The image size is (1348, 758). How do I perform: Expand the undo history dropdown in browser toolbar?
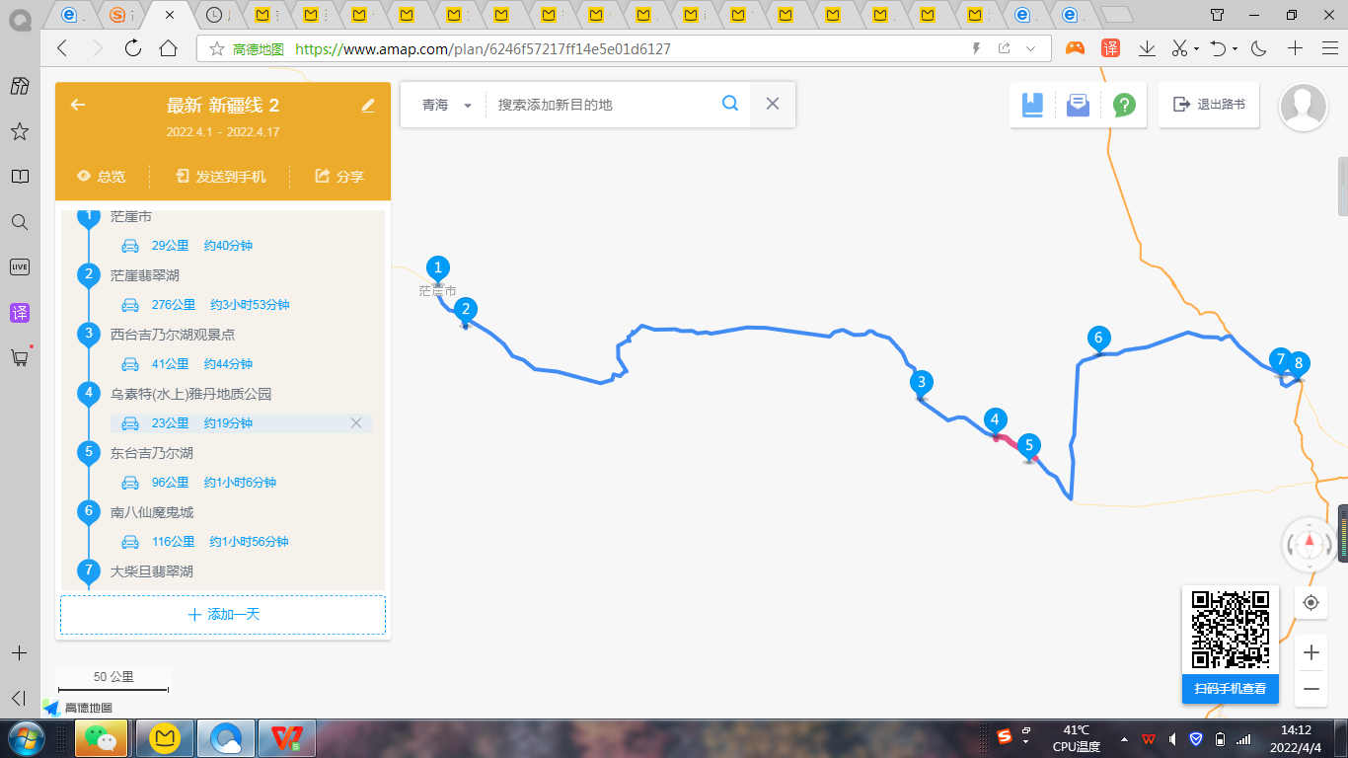click(1235, 48)
